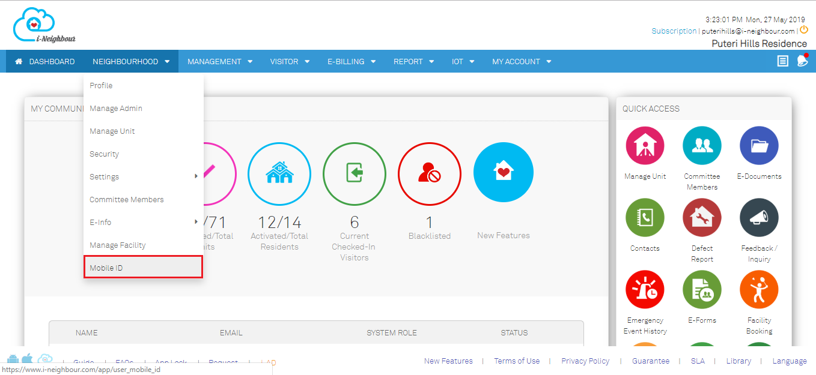Click the 12/14 residents count
The width and height of the screenshot is (816, 375).
pyautogui.click(x=279, y=223)
